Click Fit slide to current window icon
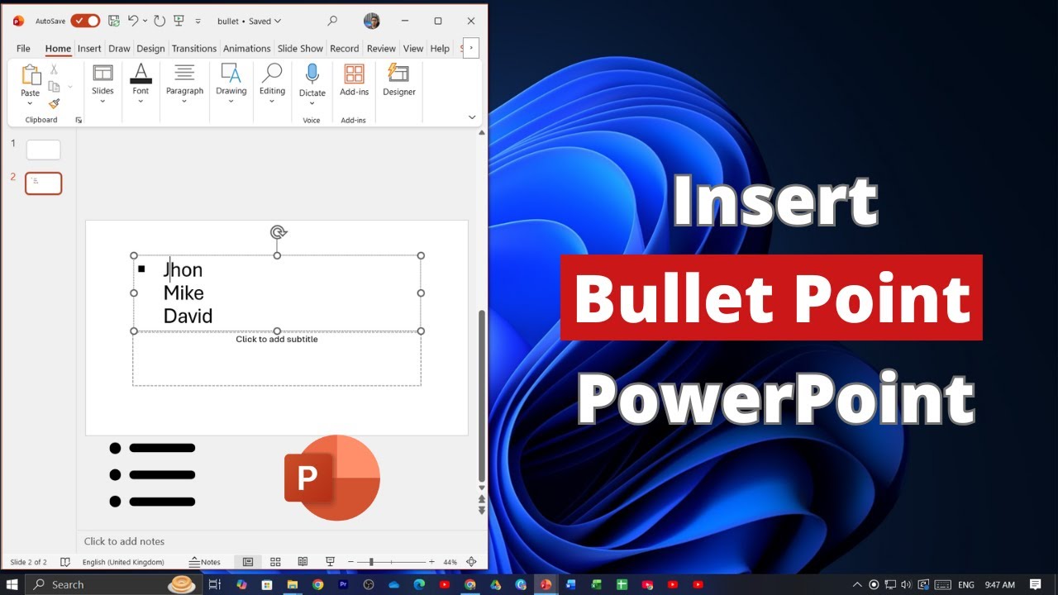 point(471,562)
